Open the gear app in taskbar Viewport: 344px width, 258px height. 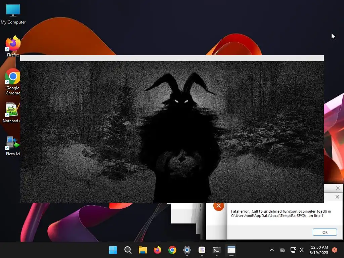[187, 250]
